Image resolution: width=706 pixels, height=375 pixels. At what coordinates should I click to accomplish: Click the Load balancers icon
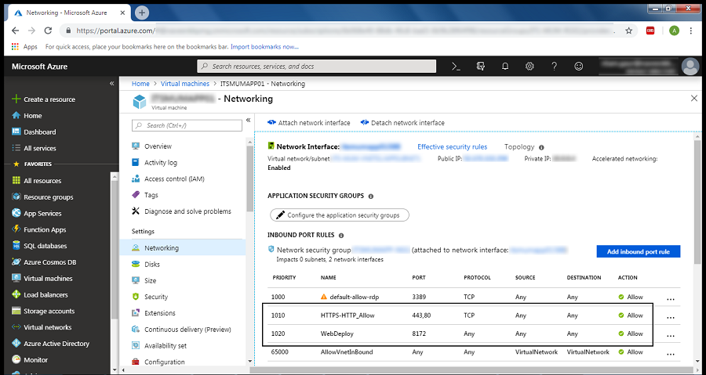click(x=16, y=294)
